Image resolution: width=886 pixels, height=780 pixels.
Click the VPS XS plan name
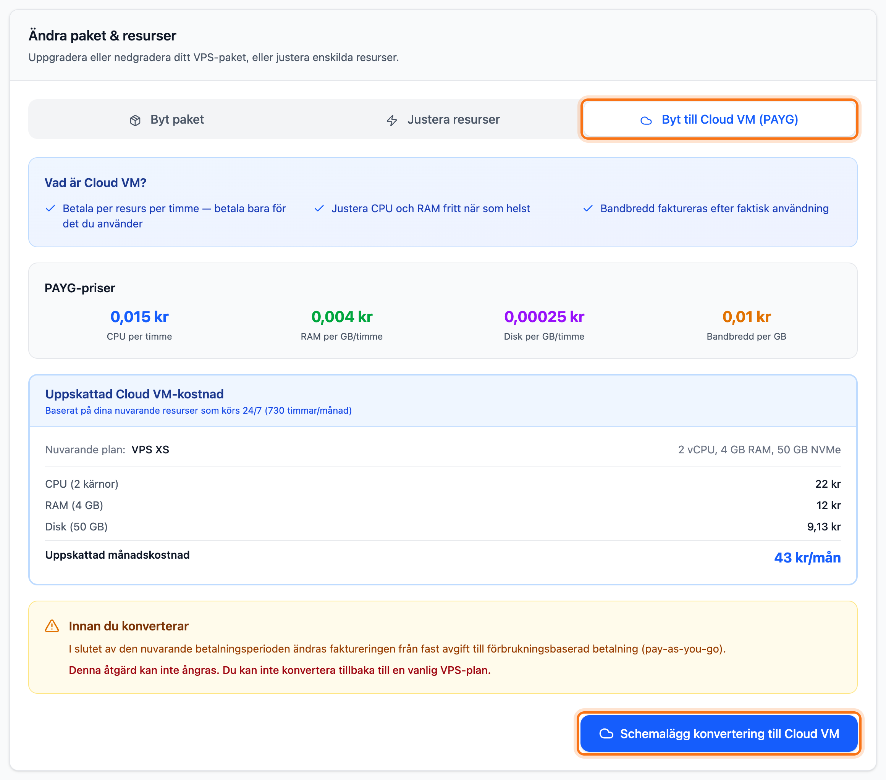pos(150,450)
